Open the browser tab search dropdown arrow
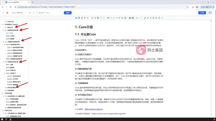 coord(2,2)
